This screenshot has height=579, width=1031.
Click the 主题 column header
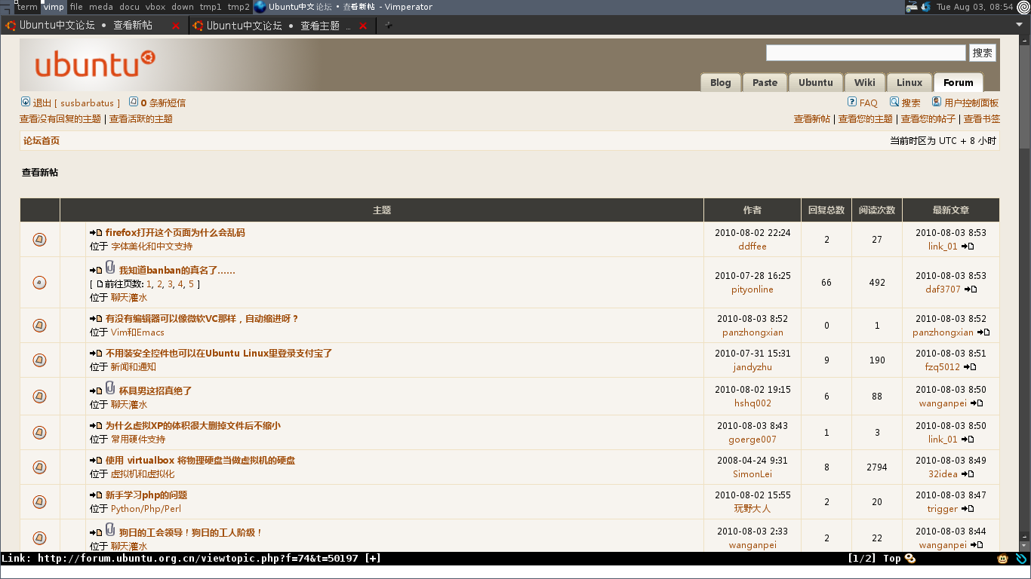(x=382, y=210)
